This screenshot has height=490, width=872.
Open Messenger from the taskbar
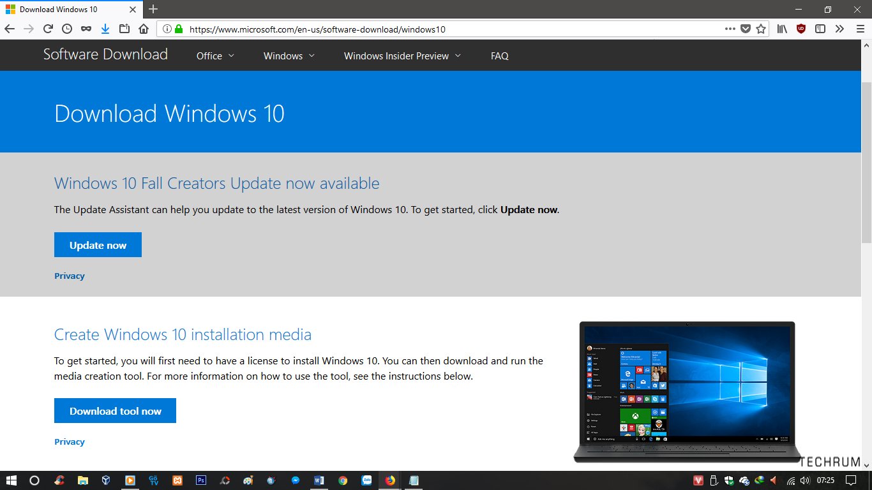[x=296, y=480]
